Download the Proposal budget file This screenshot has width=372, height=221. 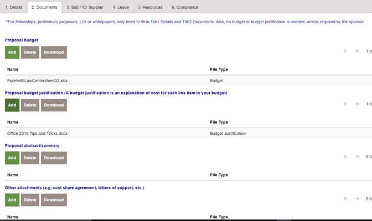pos(54,52)
